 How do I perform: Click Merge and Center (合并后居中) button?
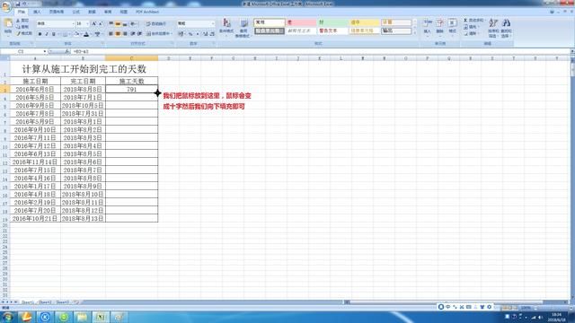[x=159, y=34]
